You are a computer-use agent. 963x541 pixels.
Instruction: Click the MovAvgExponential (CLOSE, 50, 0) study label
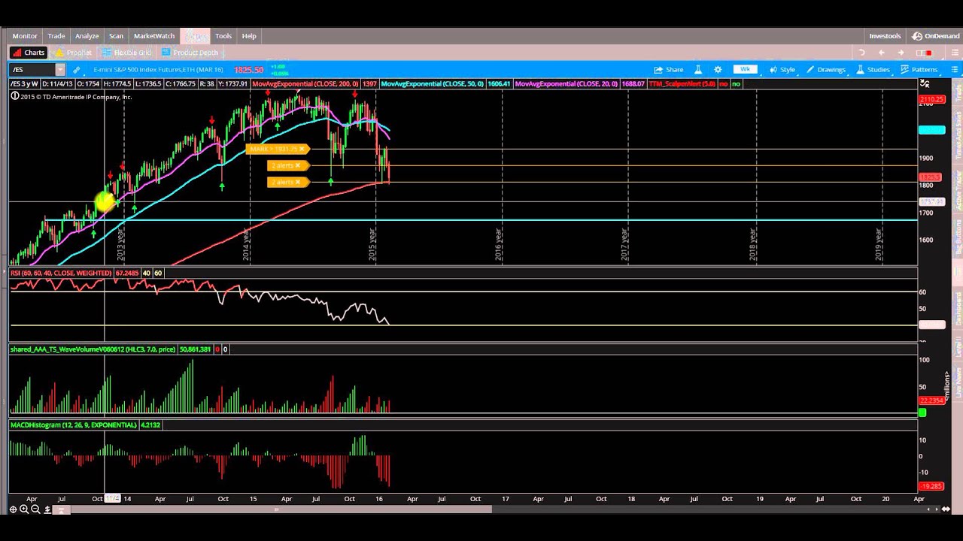click(x=445, y=84)
